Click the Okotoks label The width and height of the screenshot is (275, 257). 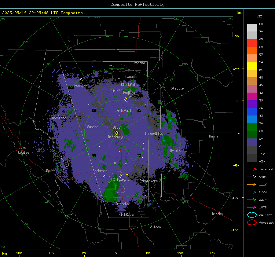[122, 204]
